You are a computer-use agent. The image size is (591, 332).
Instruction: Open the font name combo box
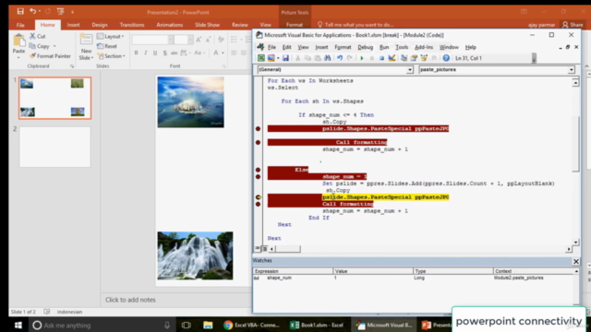152,40
